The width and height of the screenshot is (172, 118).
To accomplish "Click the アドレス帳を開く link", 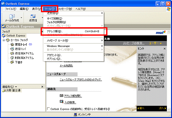I will pos(73,96).
